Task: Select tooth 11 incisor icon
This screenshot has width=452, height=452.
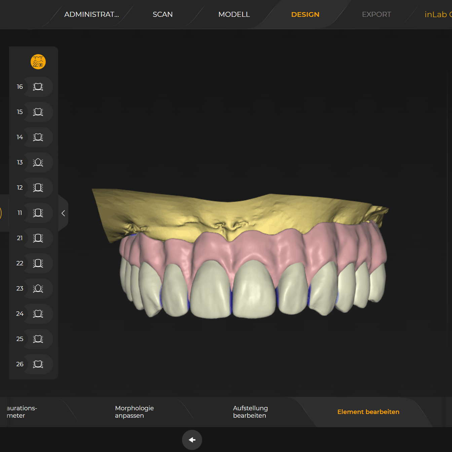Action: coord(38,213)
